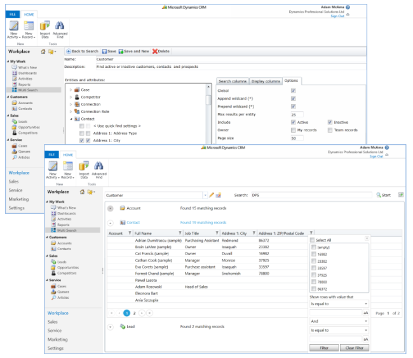Viewport: 413px width, 358px height.
Task: Click Filter button in popup
Action: click(324, 348)
